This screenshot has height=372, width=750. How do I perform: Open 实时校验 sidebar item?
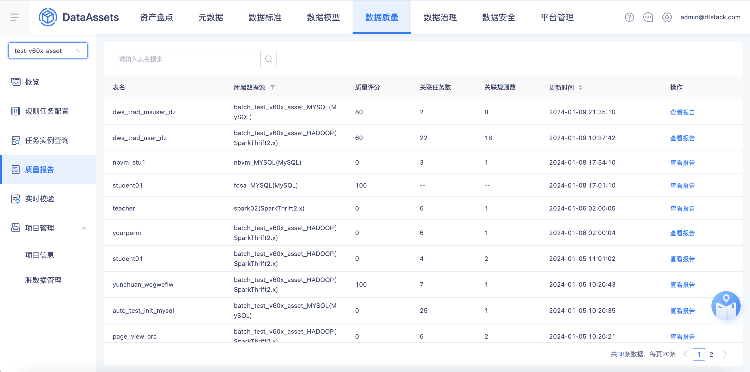tap(39, 199)
